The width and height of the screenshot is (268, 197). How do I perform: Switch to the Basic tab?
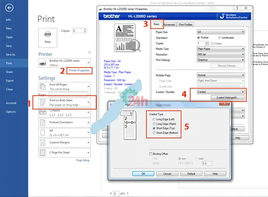pos(157,24)
